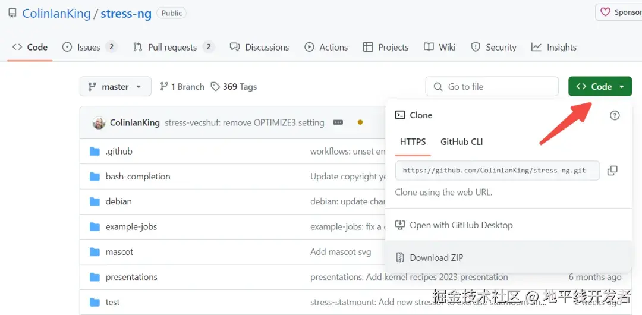Click the Go to file search field
642x315 pixels.
coord(492,86)
